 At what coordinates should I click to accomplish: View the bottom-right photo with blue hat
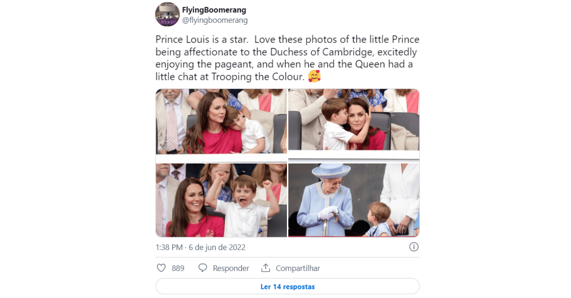pos(354,200)
